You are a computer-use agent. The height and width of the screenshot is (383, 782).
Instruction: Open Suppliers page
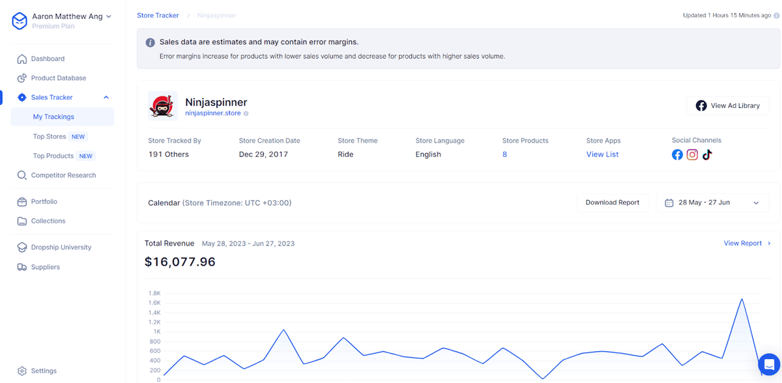point(45,267)
